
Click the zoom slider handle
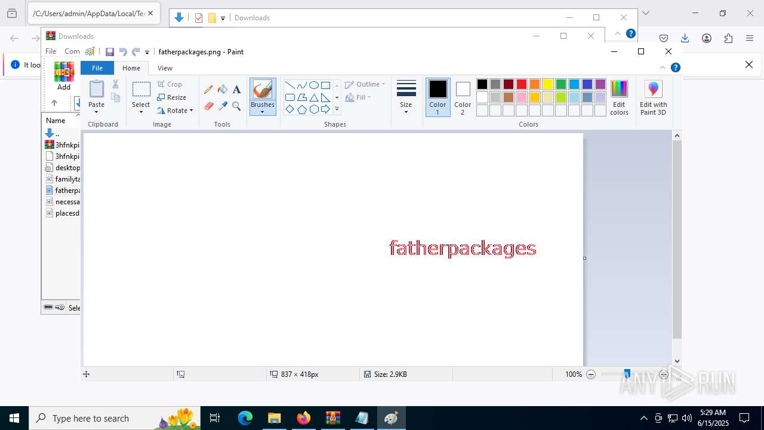point(627,374)
